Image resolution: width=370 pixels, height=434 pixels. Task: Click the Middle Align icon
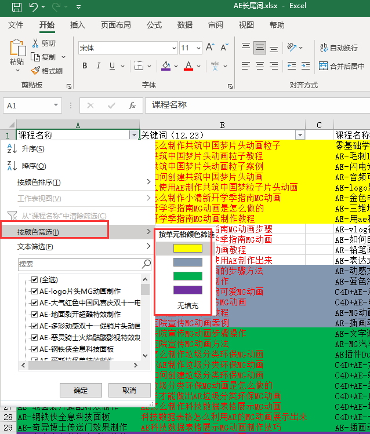click(259, 48)
